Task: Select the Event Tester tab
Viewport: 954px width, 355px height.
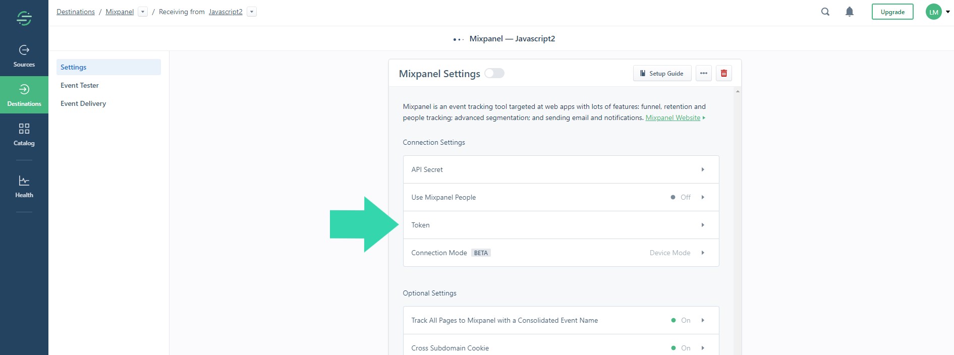Action: point(80,85)
